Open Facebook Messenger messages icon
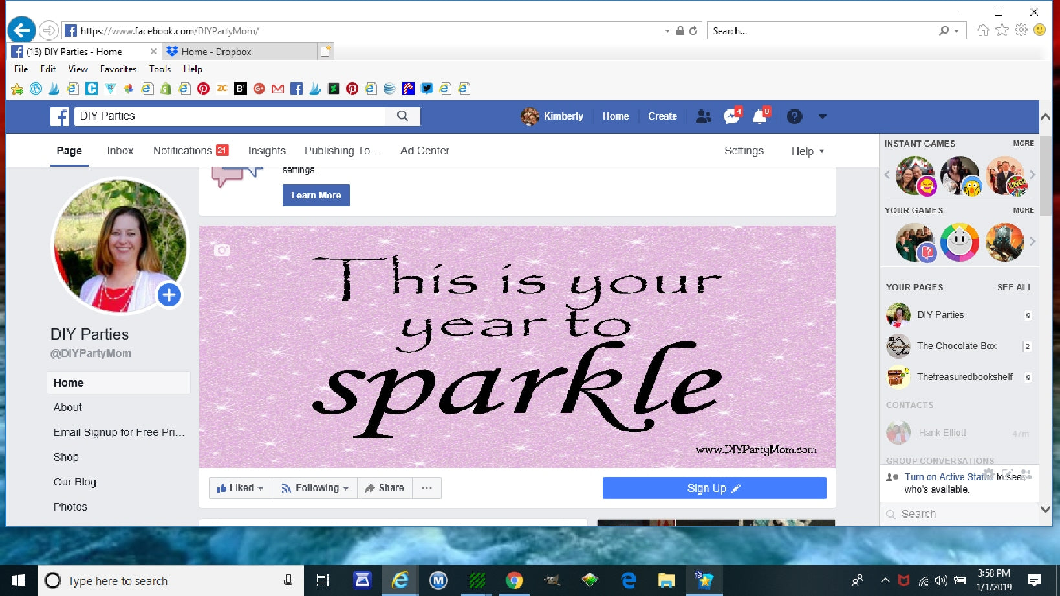This screenshot has width=1060, height=596. 731,116
